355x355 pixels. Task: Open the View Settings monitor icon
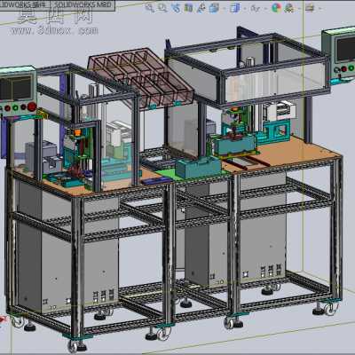click(x=310, y=8)
